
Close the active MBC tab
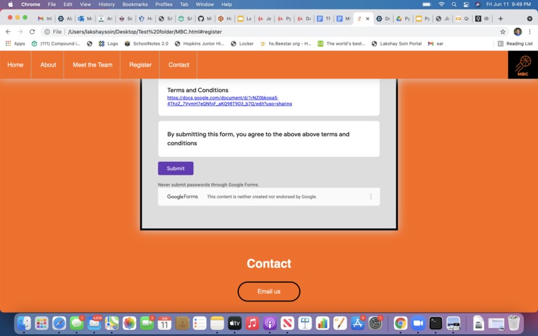pyautogui.click(x=368, y=19)
